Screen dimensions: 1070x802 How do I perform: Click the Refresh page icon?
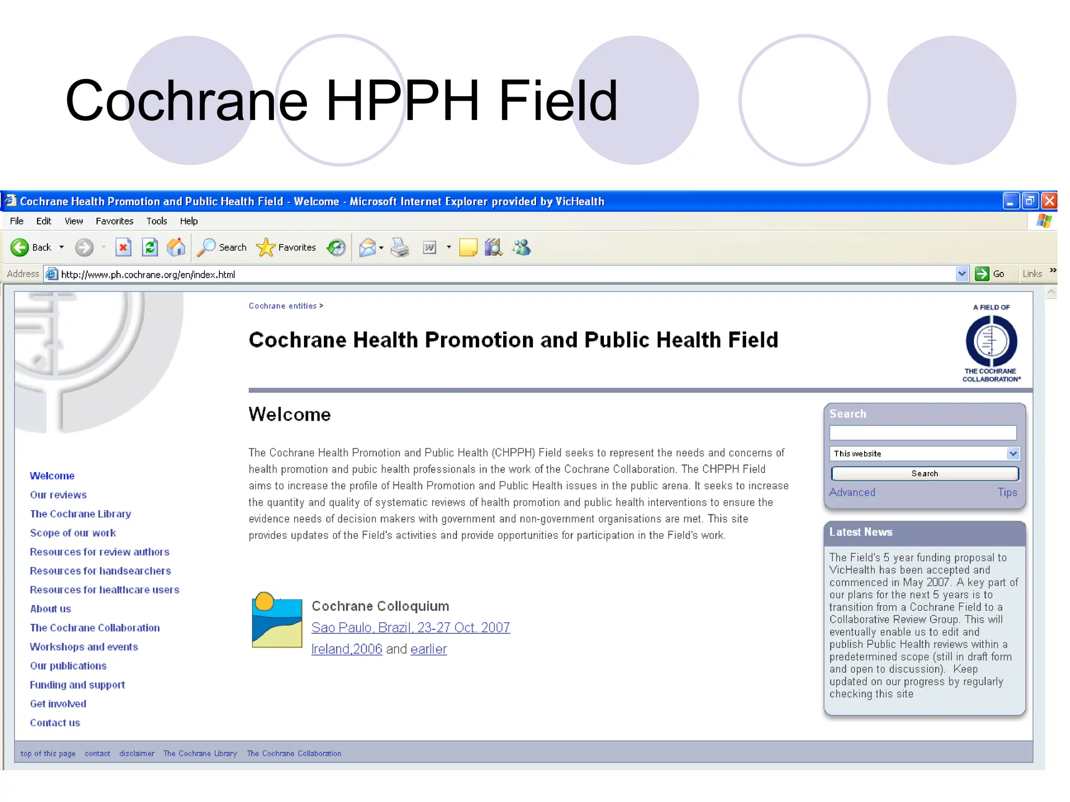click(150, 247)
